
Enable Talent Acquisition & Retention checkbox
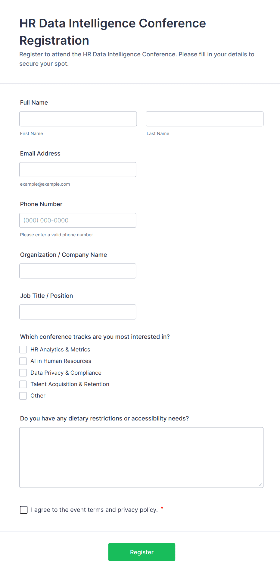pos(23,384)
